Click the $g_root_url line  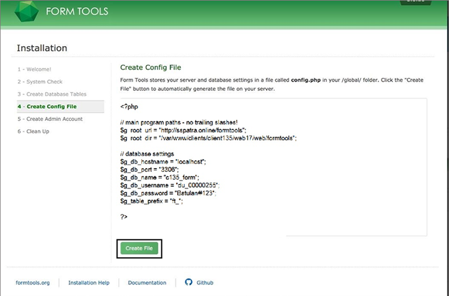click(183, 130)
